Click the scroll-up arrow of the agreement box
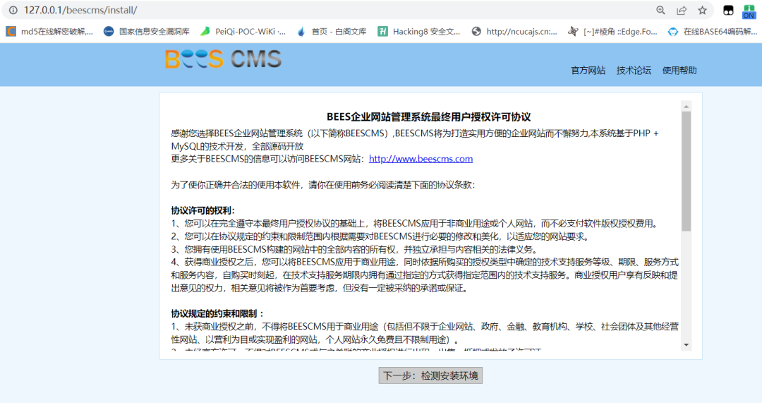Screen dimensions: 762x403 tap(687, 107)
